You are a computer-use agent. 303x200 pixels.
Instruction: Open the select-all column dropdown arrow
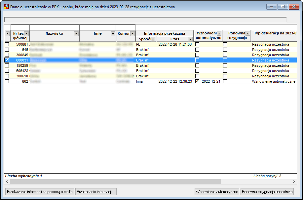click(x=8, y=34)
